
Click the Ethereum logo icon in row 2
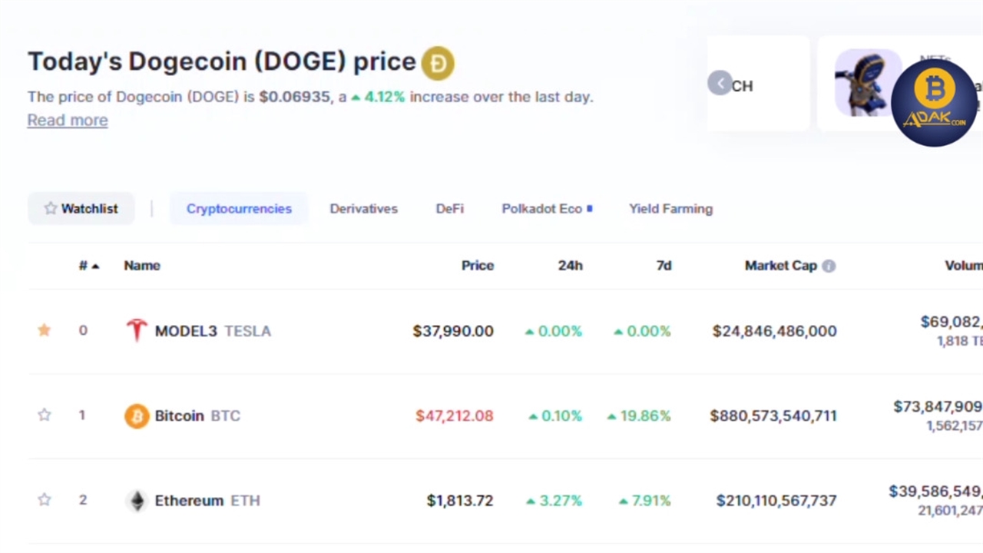137,501
